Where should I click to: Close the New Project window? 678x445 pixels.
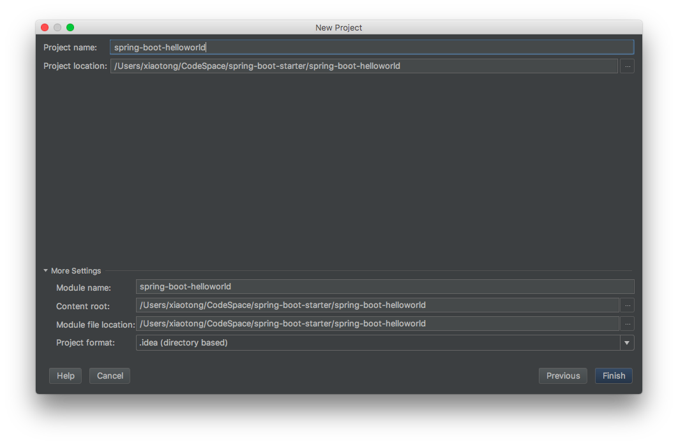click(x=45, y=27)
